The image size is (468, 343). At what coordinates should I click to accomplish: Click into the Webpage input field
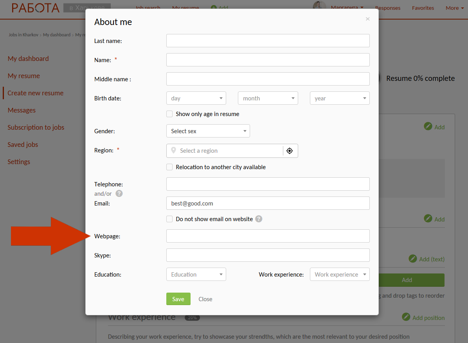tap(268, 236)
